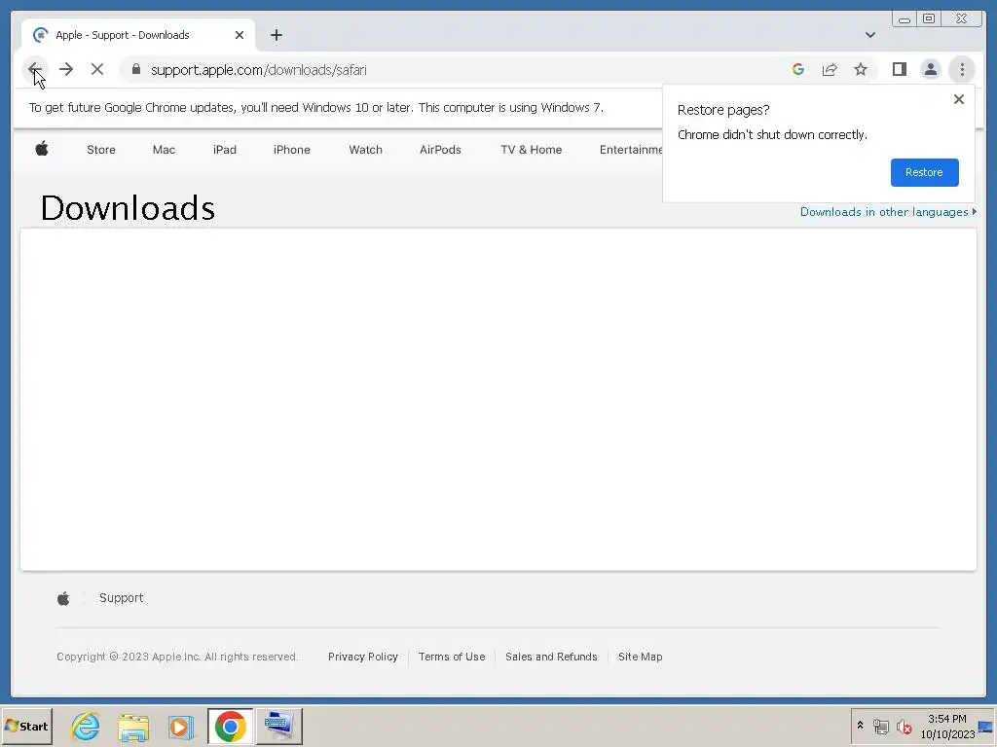This screenshot has width=997, height=747.
Task: Open the Entertainment nav item
Action: coord(631,150)
